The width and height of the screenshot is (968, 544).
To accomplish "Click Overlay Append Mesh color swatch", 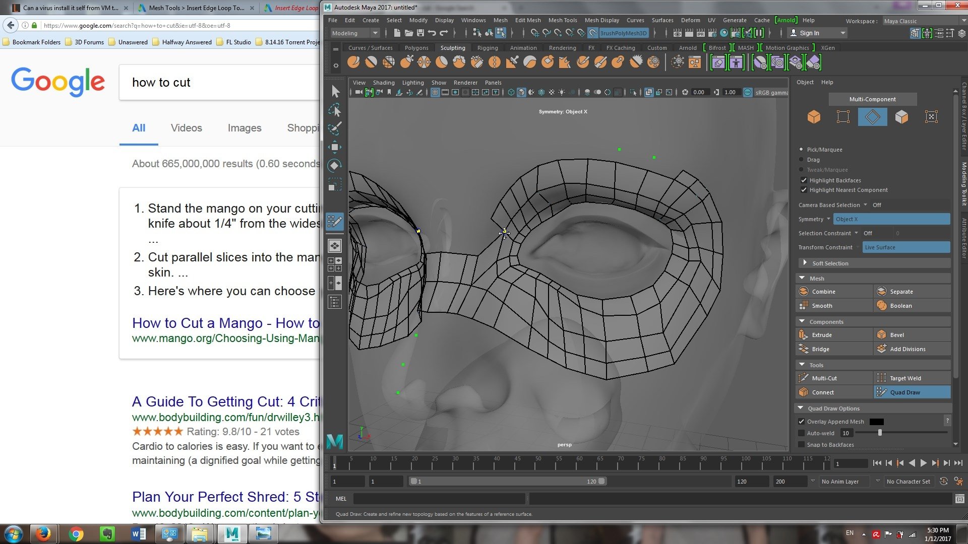I will pyautogui.click(x=877, y=422).
